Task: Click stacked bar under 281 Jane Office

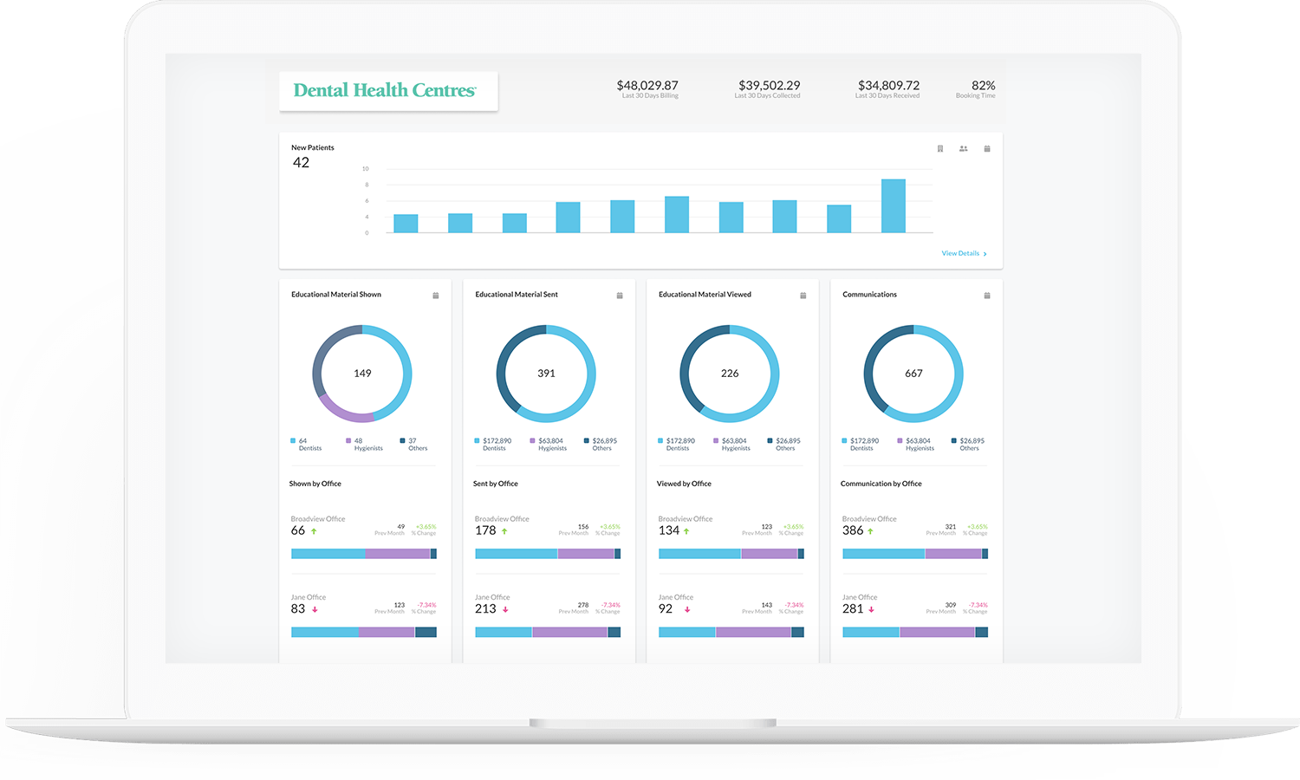Action: click(x=915, y=633)
